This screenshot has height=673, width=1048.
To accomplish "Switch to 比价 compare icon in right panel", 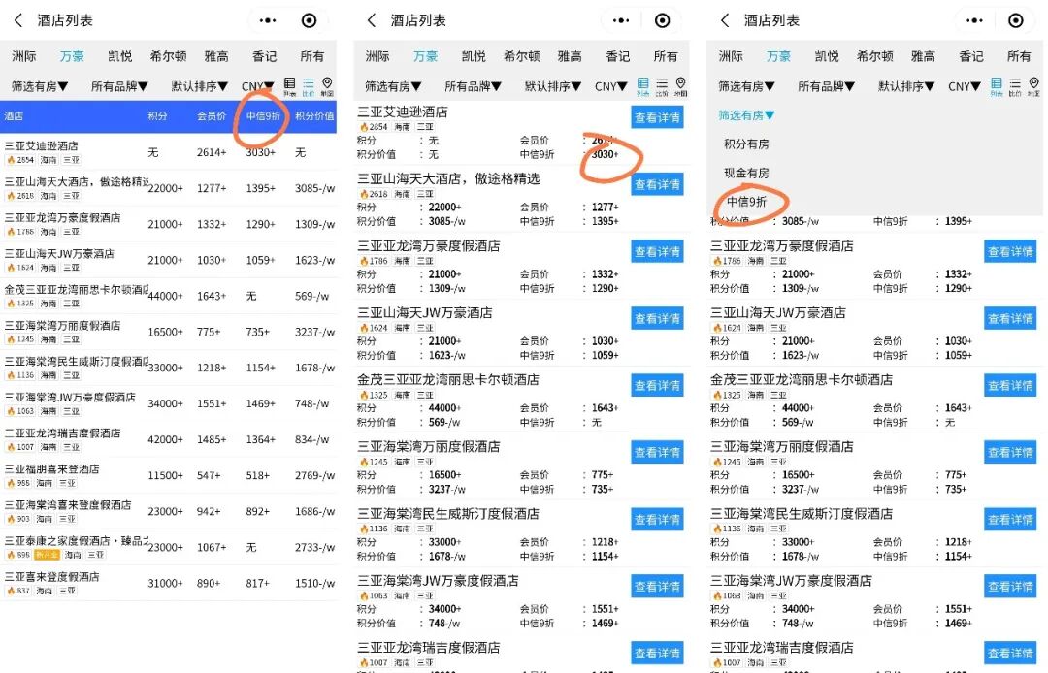I will coord(1015,86).
